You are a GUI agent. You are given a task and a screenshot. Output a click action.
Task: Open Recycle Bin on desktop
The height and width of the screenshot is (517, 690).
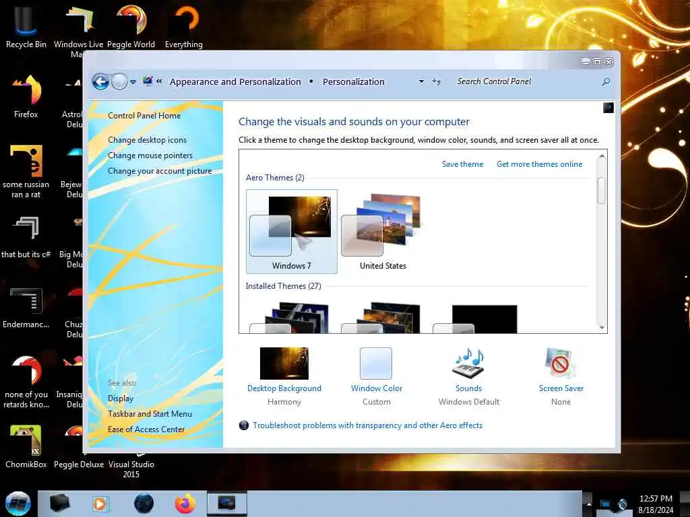click(x=26, y=26)
